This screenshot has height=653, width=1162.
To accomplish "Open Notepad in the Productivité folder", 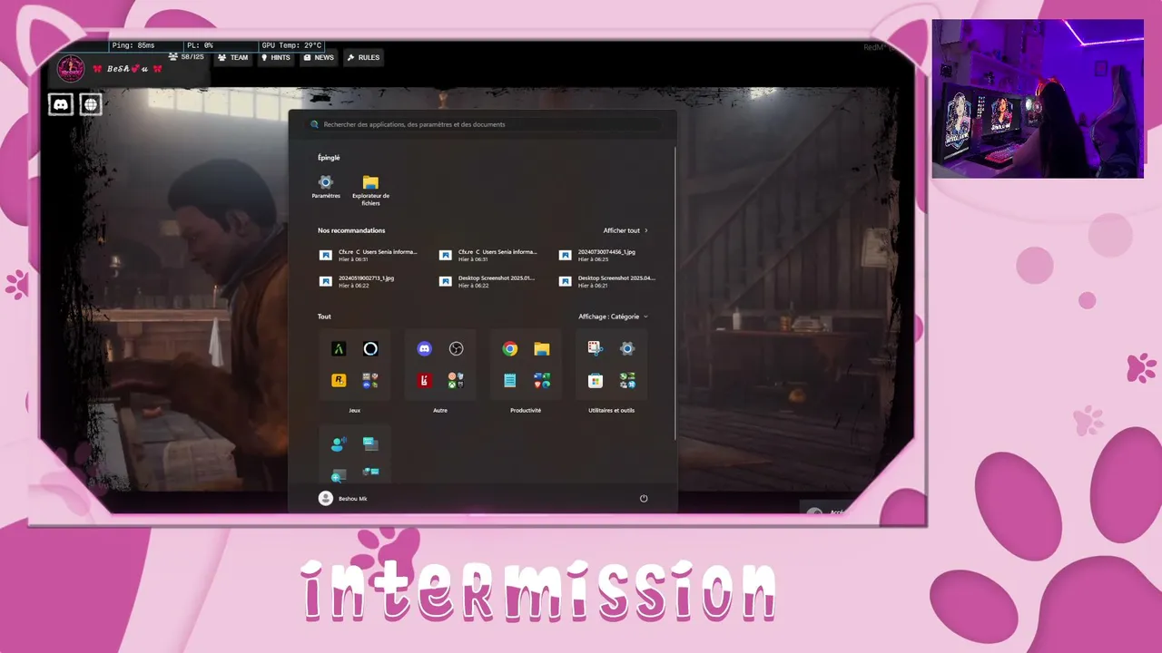I will pyautogui.click(x=510, y=381).
